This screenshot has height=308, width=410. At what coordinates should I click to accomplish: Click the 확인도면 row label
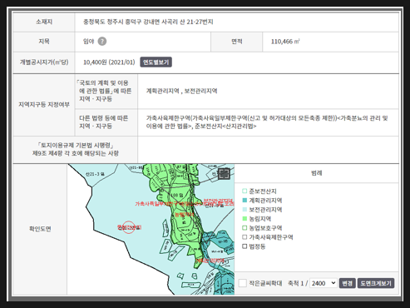pyautogui.click(x=40, y=229)
